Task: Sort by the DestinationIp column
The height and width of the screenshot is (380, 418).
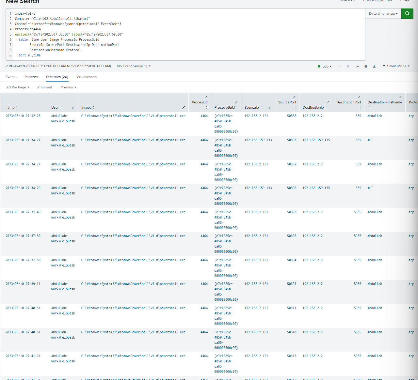Action: click(x=315, y=107)
